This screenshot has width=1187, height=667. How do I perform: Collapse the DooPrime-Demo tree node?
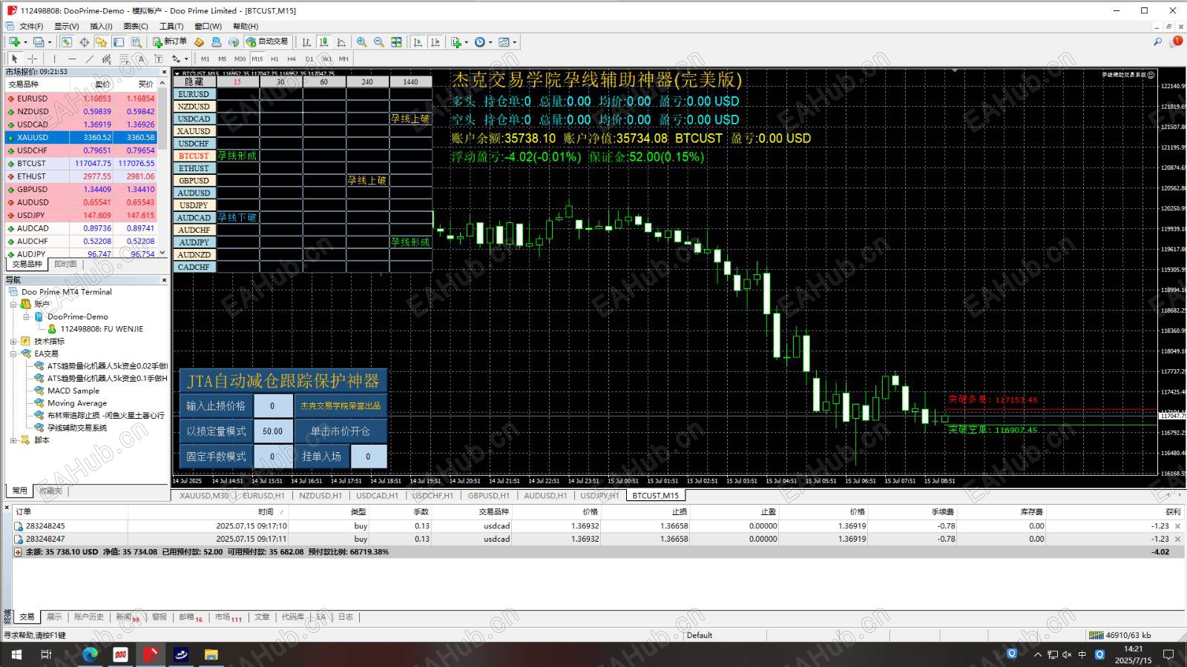click(26, 316)
